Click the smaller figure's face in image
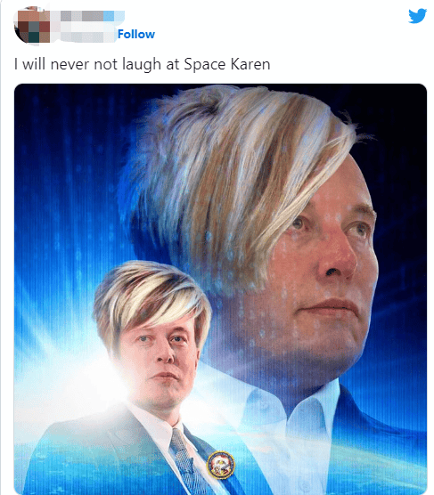This screenshot has height=495, width=434. click(160, 363)
